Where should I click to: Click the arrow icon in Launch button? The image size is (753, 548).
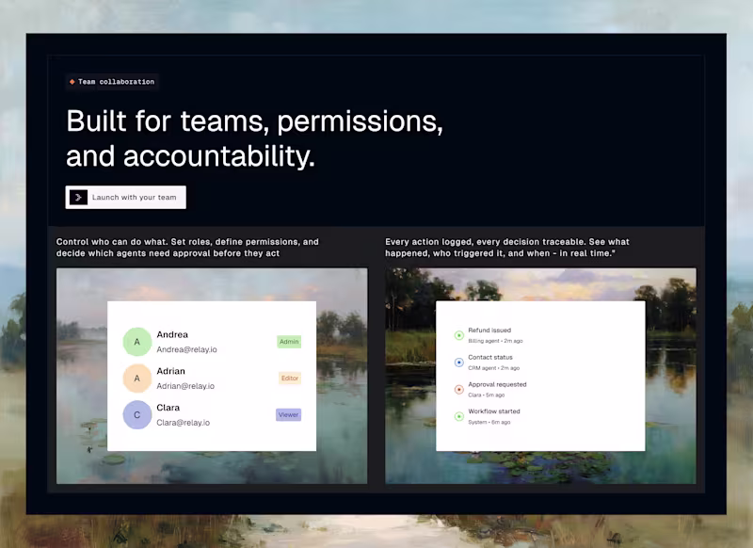pyautogui.click(x=78, y=198)
